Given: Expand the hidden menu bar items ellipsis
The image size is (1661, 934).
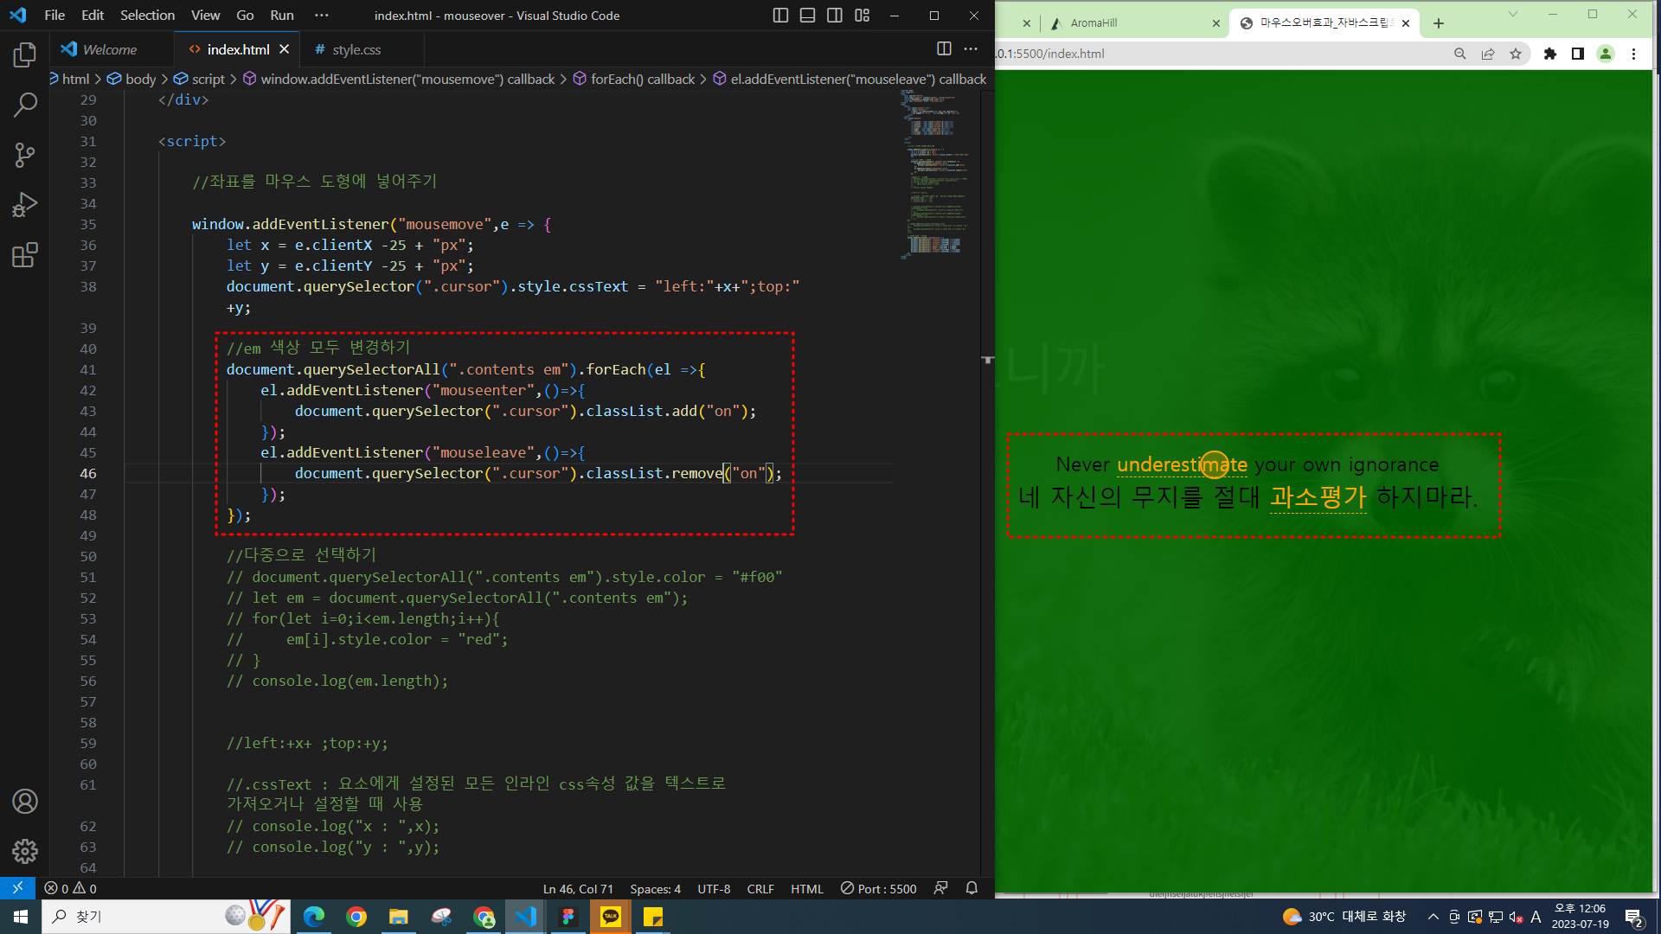Looking at the screenshot, I should [322, 16].
